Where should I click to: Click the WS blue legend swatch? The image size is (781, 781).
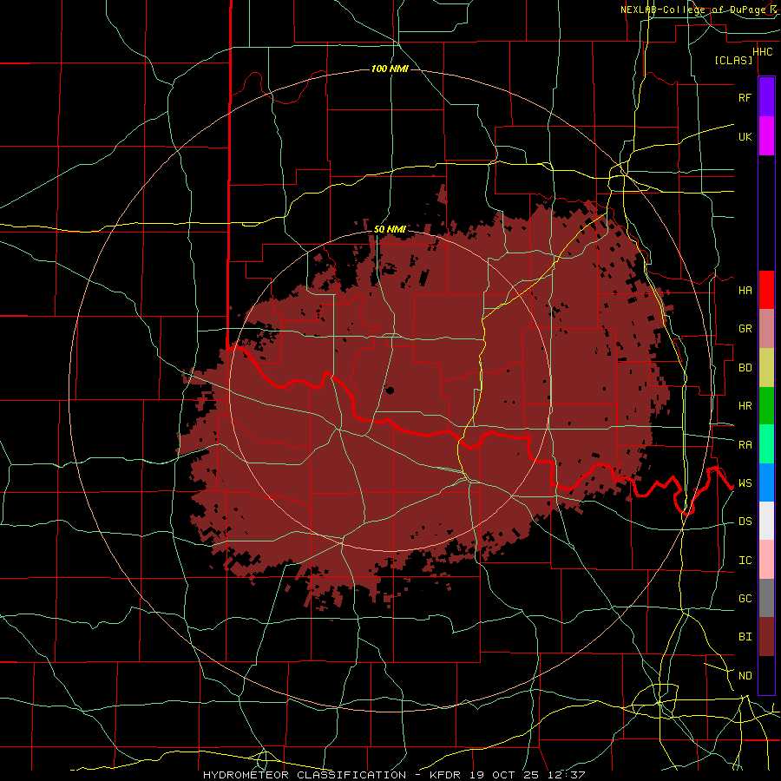[x=766, y=482]
